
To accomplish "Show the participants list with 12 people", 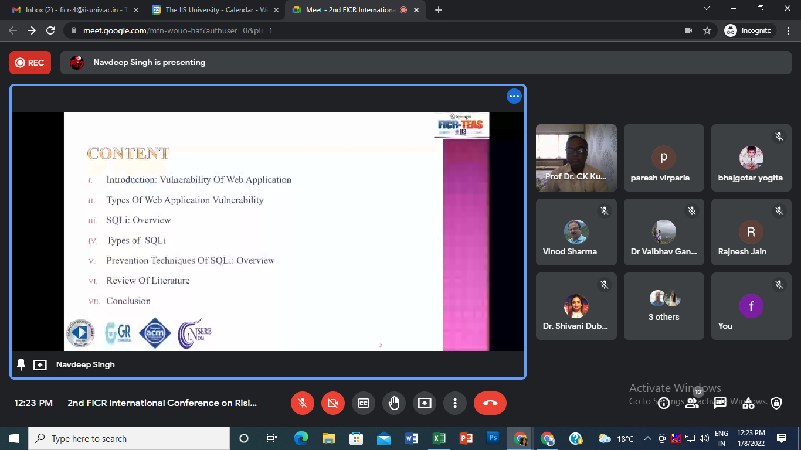I will pyautogui.click(x=692, y=403).
